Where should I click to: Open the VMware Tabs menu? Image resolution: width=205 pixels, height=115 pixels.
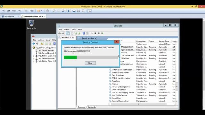(26, 11)
